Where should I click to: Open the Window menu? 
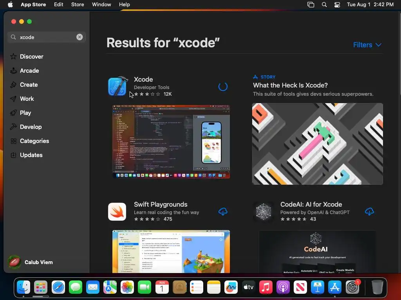click(x=101, y=5)
